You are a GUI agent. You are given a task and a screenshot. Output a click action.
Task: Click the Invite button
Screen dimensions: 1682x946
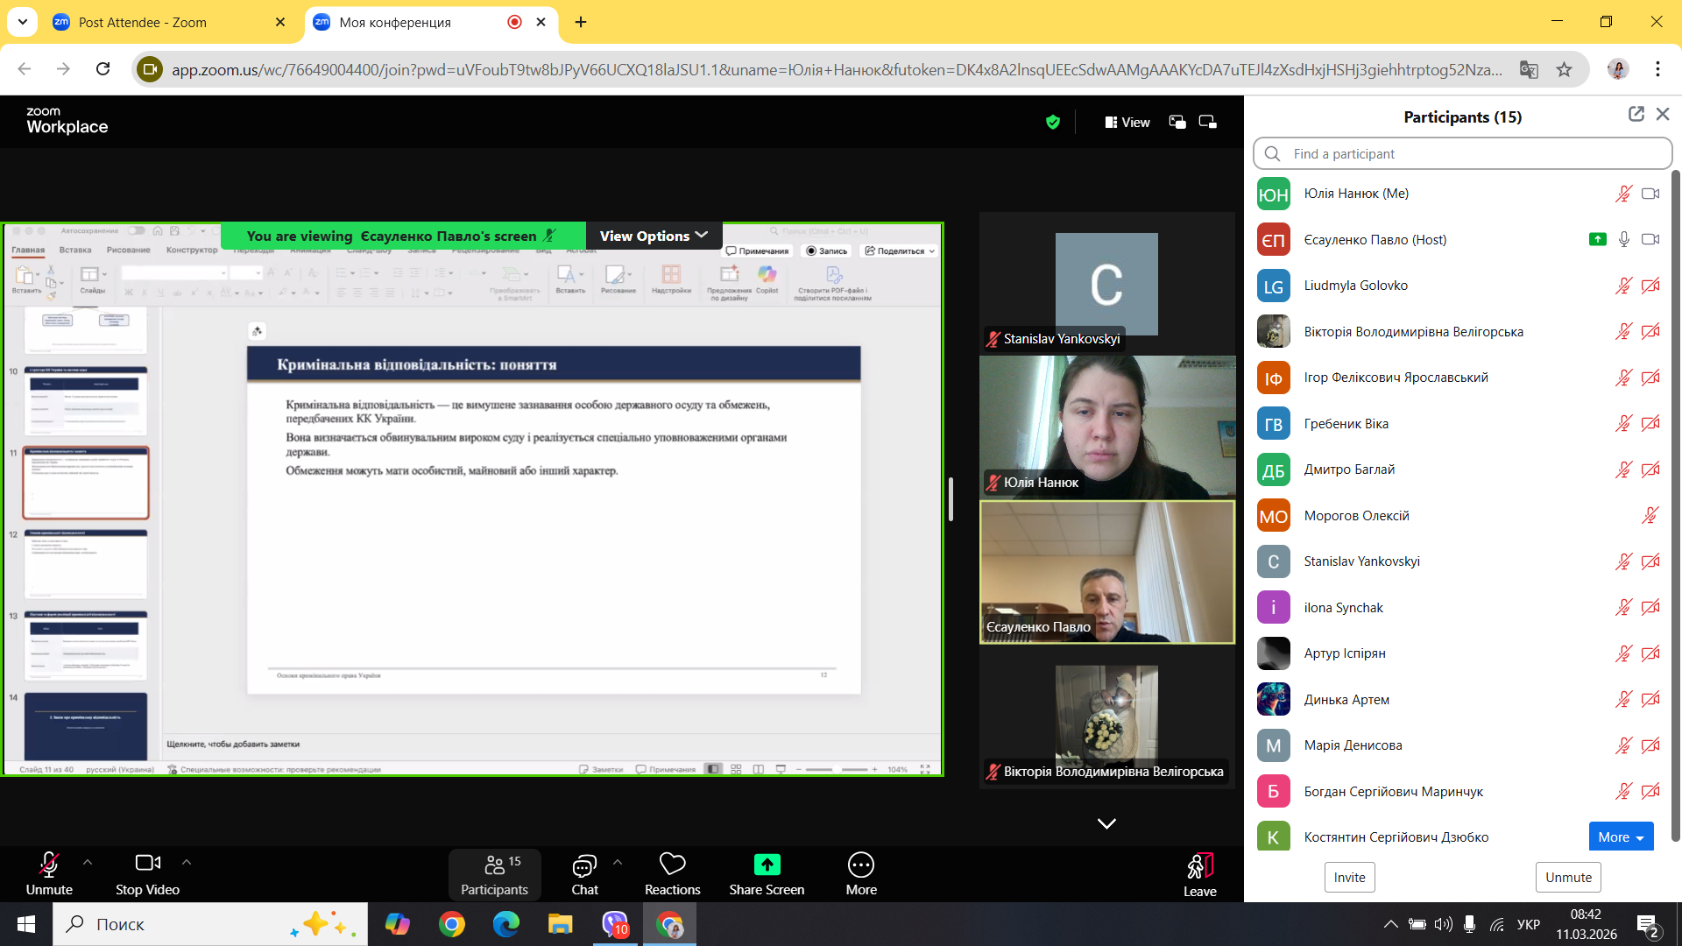click(x=1349, y=877)
